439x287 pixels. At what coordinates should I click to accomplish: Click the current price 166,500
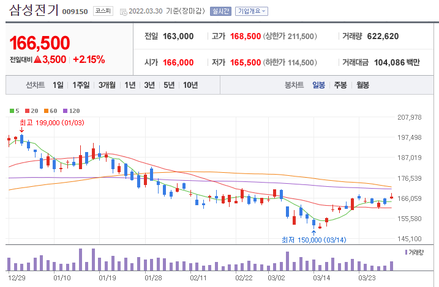(x=40, y=43)
